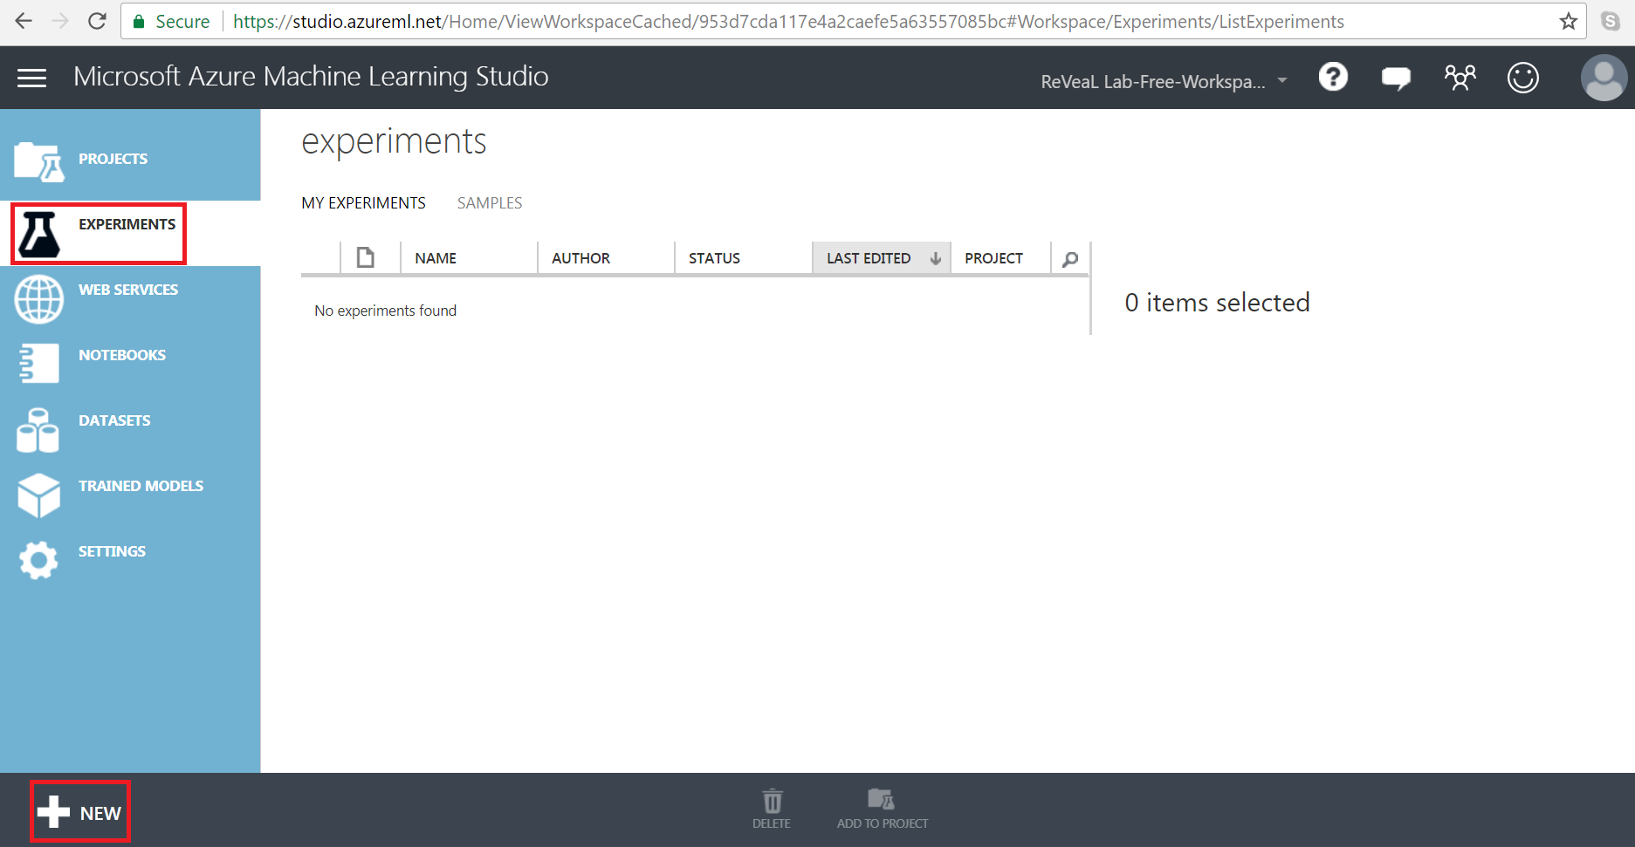
Task: Sort by the Name column header
Action: tap(436, 258)
